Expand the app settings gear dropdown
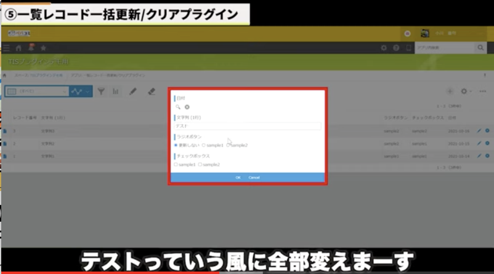This screenshot has width=494, height=274. tap(466, 91)
